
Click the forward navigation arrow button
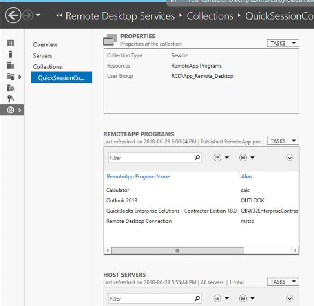[27, 15]
